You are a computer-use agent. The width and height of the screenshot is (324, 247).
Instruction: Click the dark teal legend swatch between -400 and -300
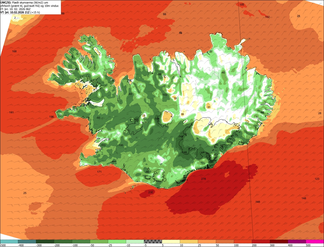coord(27,241)
